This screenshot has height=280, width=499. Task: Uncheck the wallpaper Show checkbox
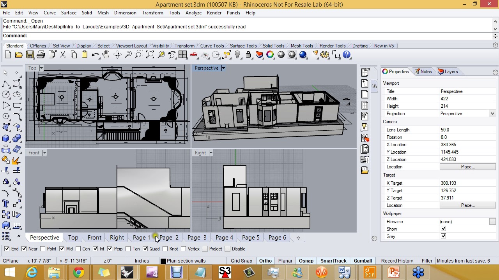pos(443,229)
